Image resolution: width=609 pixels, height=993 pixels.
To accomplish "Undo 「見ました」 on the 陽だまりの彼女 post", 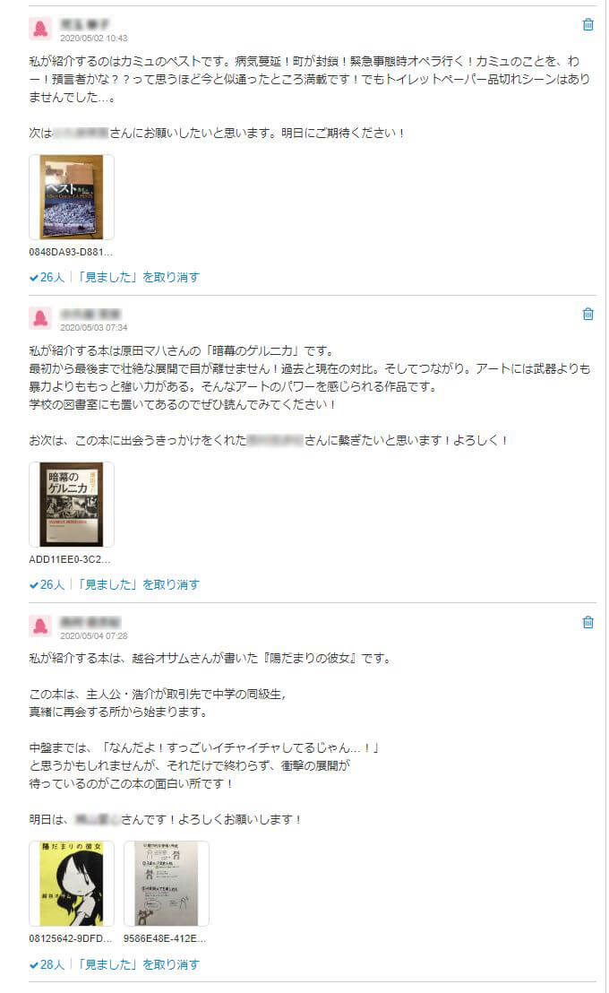I will click(x=138, y=965).
